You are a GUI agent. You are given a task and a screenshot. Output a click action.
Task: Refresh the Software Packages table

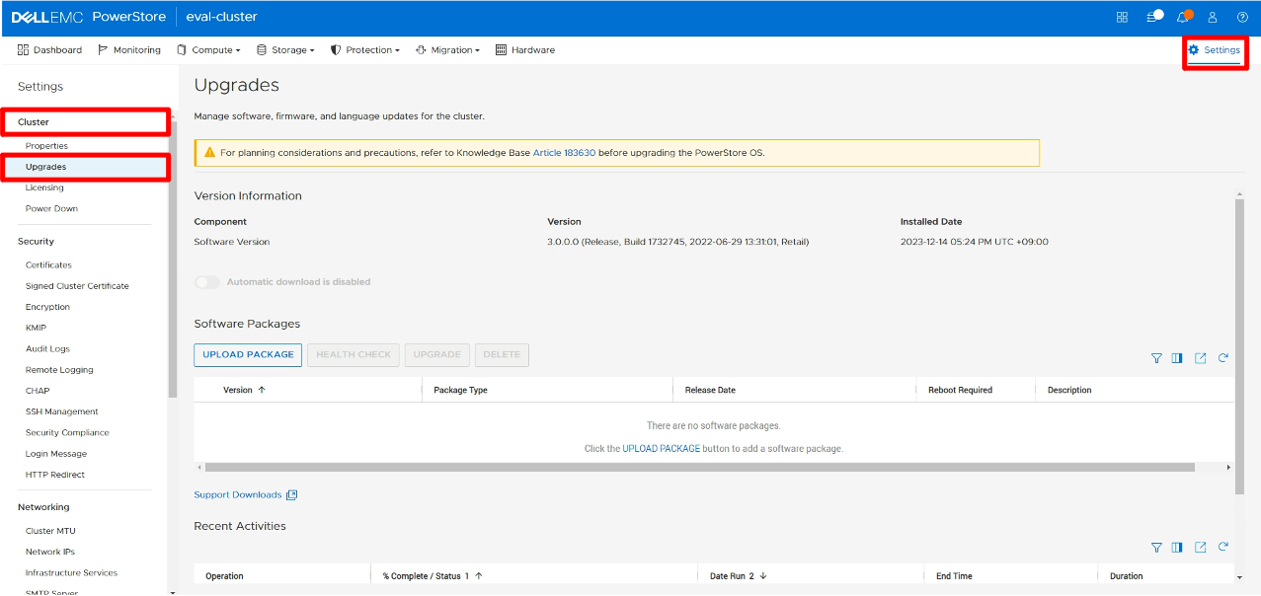click(1223, 358)
